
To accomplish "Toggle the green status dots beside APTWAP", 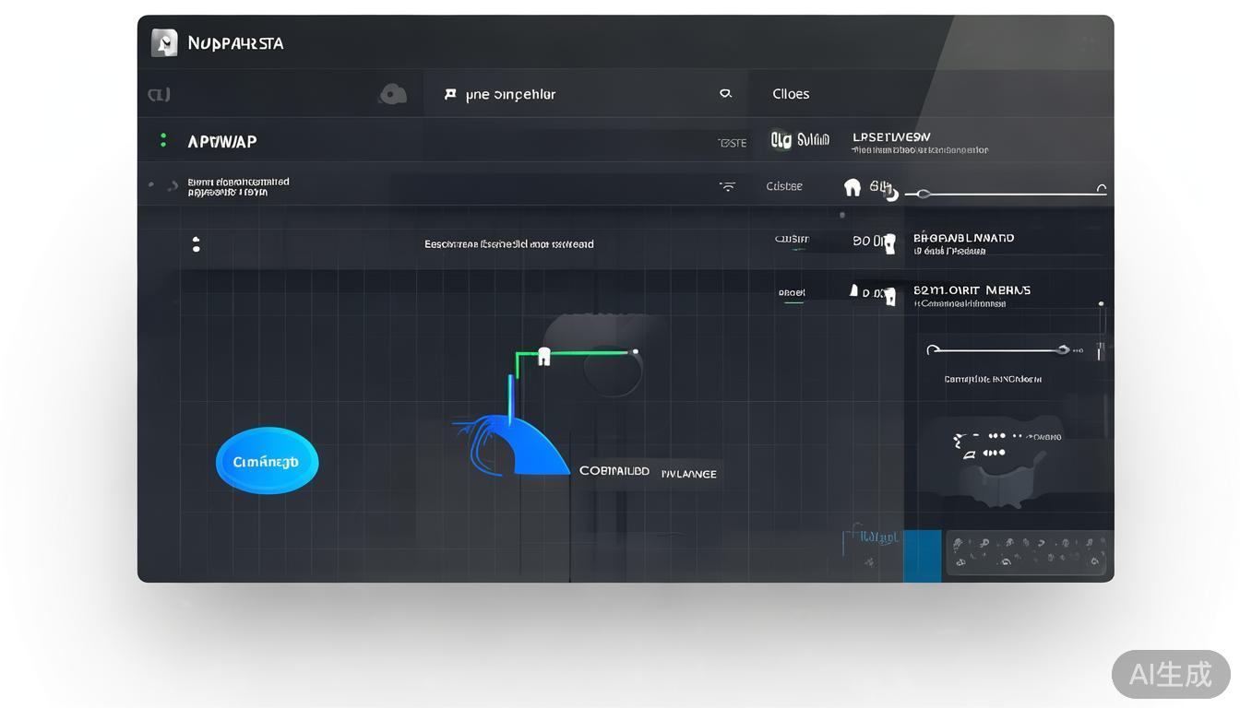I will pos(163,140).
